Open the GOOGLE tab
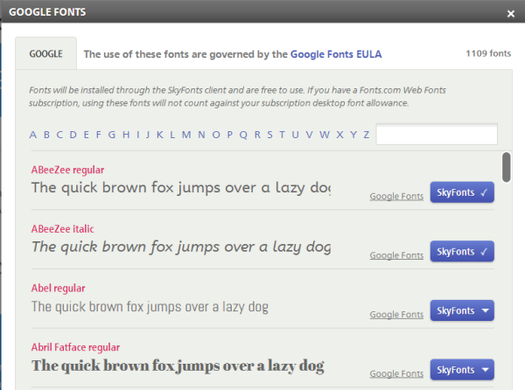 (x=45, y=53)
